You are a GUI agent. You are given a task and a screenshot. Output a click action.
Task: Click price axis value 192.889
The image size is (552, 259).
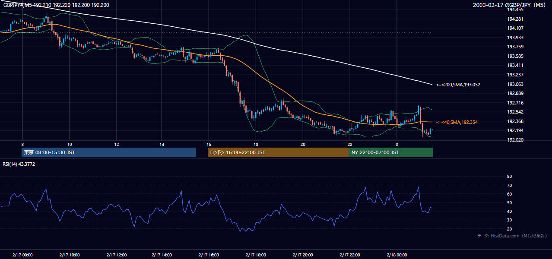pyautogui.click(x=515, y=93)
